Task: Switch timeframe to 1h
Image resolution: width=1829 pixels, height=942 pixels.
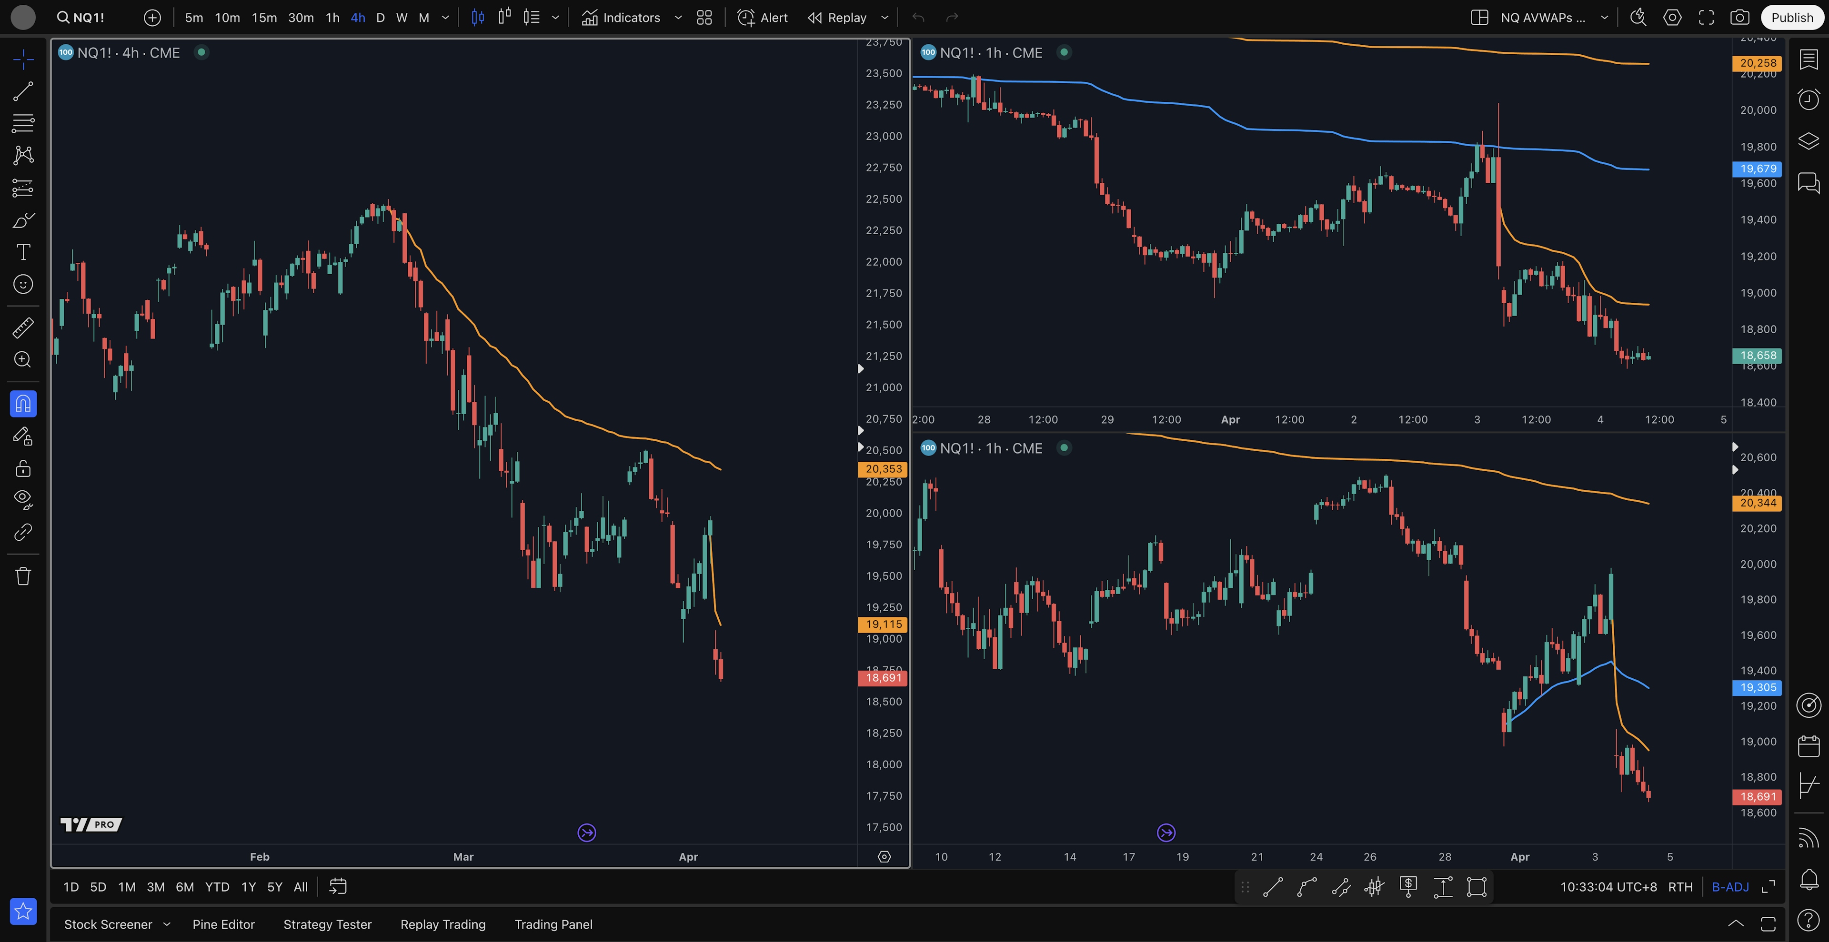Action: tap(332, 17)
